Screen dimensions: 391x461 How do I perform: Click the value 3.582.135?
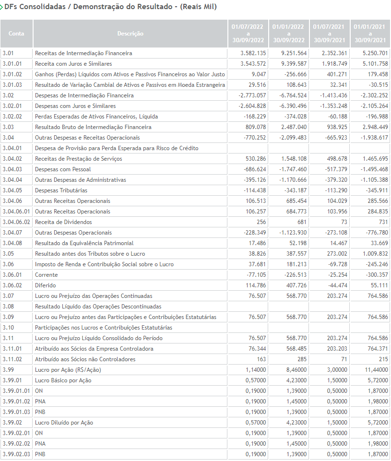click(253, 53)
